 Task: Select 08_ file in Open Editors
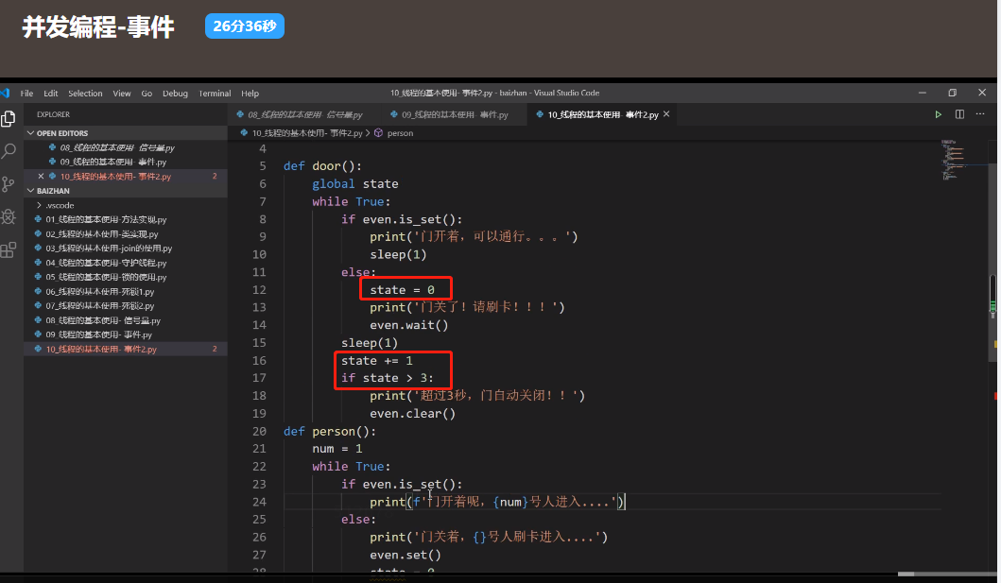click(126, 147)
